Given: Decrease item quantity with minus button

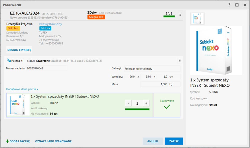Looking at the screenshot, I should pyautogui.click(x=128, y=103).
